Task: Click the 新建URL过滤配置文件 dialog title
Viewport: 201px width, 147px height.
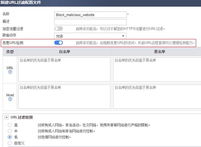Action: click(20, 3)
